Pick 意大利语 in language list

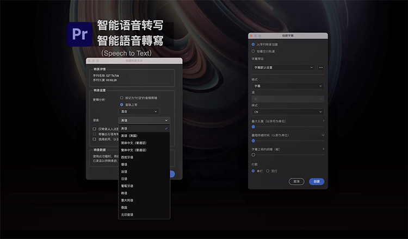[144, 200]
